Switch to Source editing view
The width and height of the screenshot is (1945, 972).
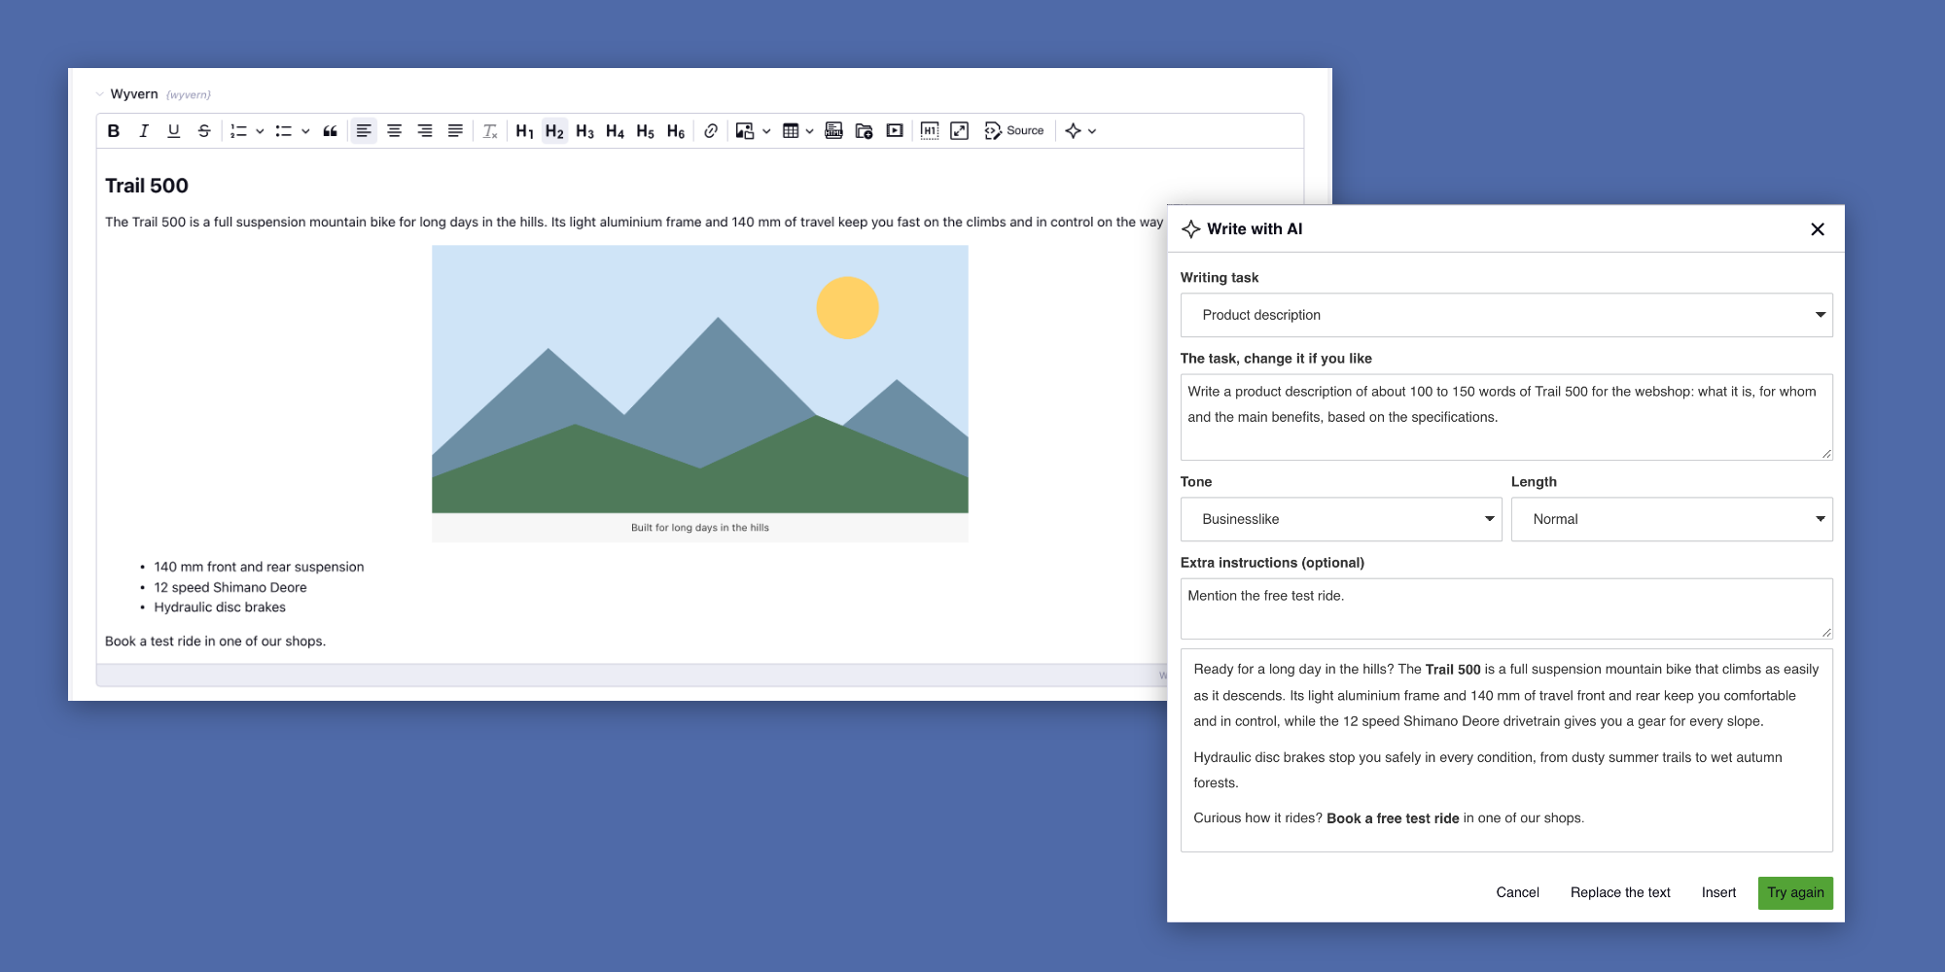1014,131
